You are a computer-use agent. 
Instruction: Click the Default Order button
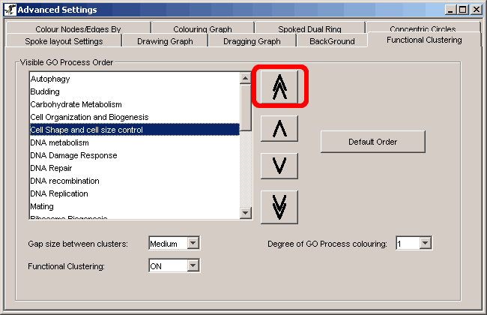372,142
